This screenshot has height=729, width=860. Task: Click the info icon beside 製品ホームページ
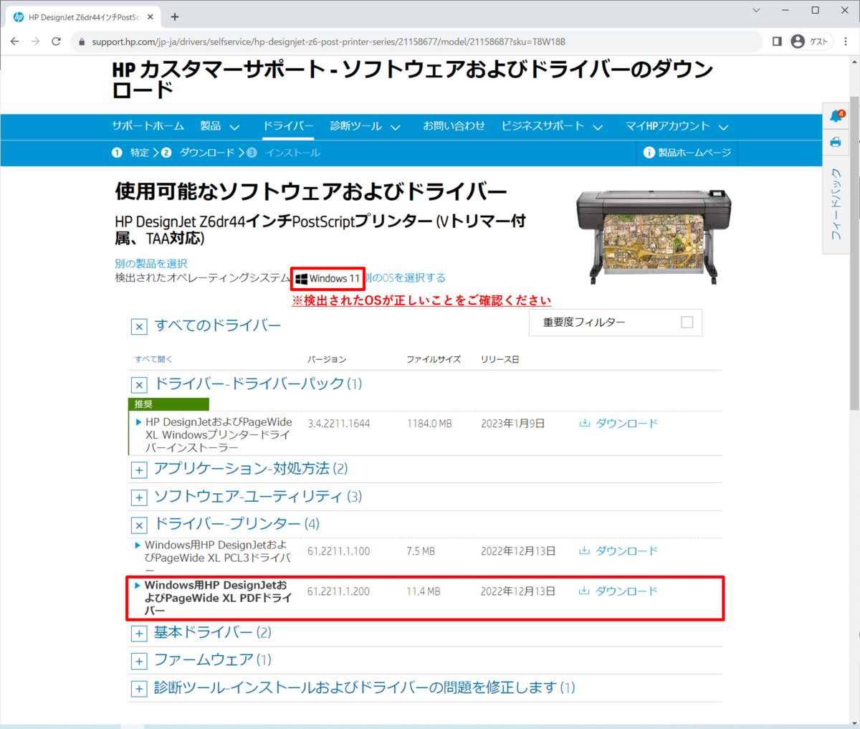click(649, 153)
